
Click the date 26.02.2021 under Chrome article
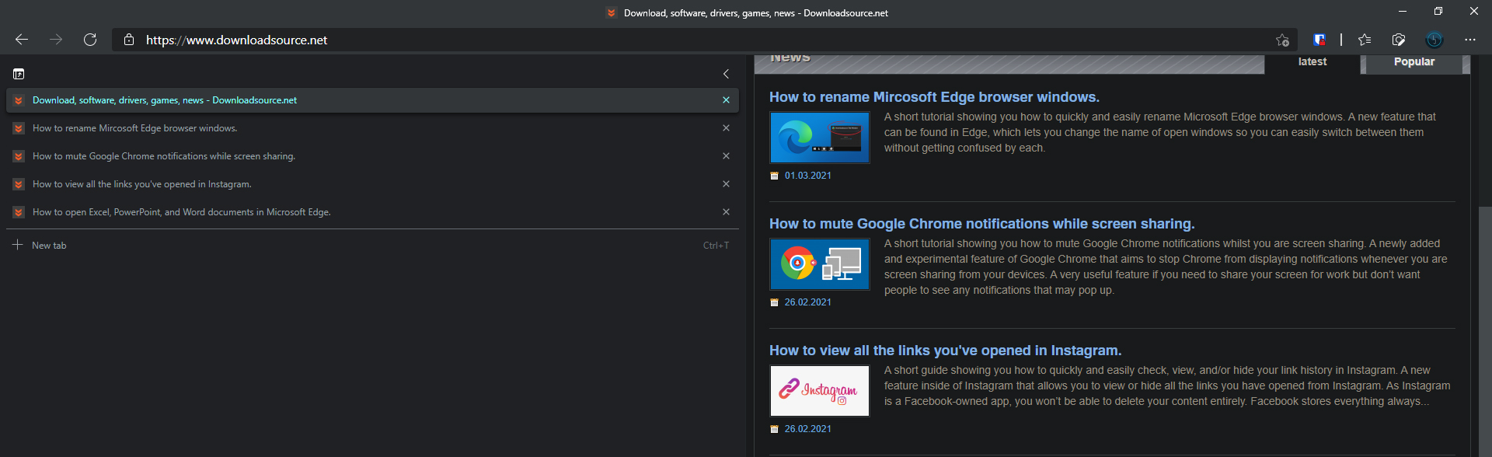(x=808, y=302)
